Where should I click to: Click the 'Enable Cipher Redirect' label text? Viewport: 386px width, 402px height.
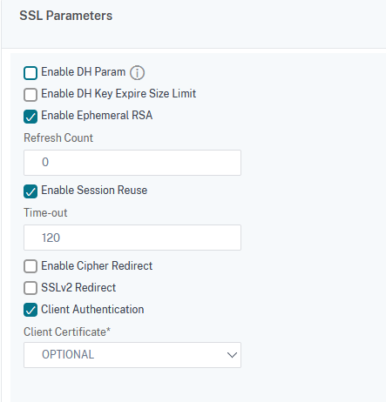[x=97, y=265]
